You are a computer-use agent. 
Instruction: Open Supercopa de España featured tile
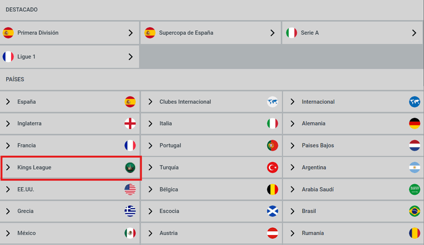pyautogui.click(x=211, y=33)
